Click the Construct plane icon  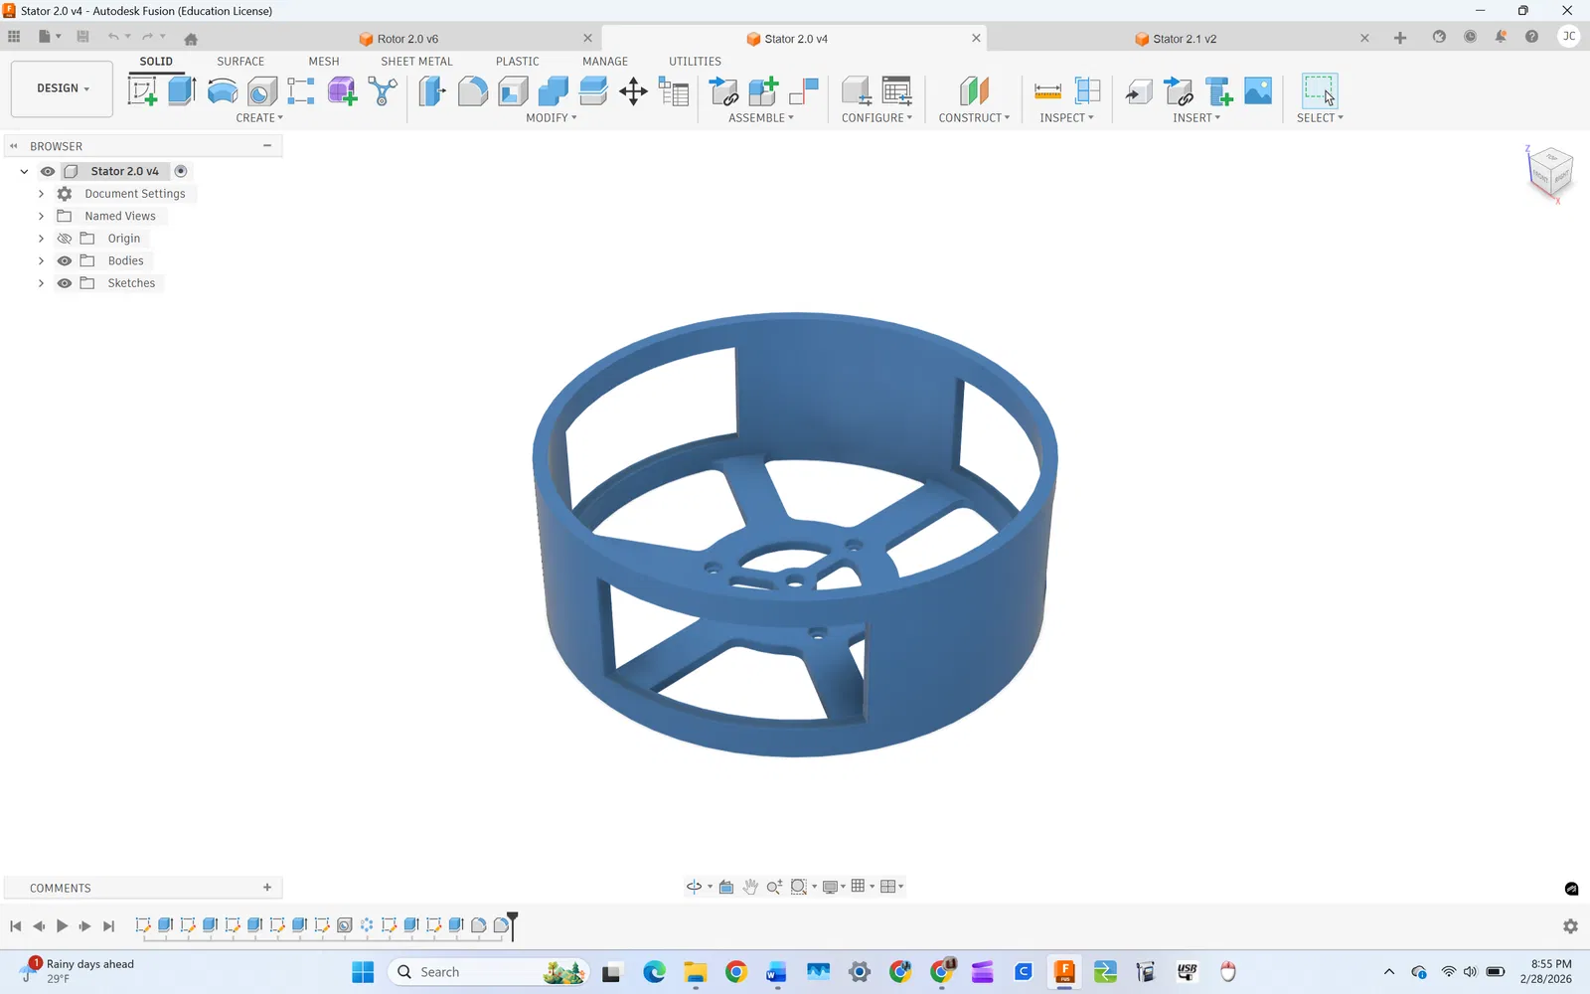click(974, 91)
